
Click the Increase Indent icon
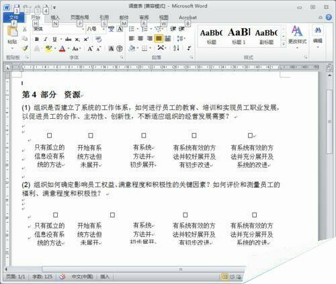point(181,29)
